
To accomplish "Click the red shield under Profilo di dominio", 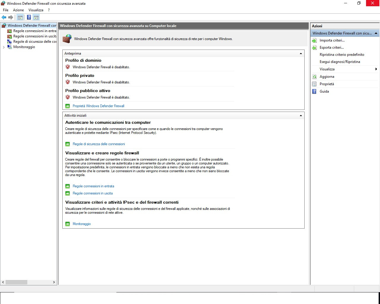I will click(x=68, y=67).
